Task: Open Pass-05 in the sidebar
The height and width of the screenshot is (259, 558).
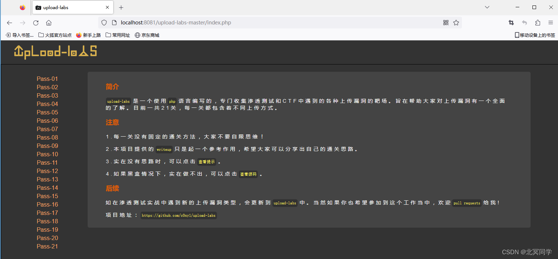Action: [x=47, y=112]
